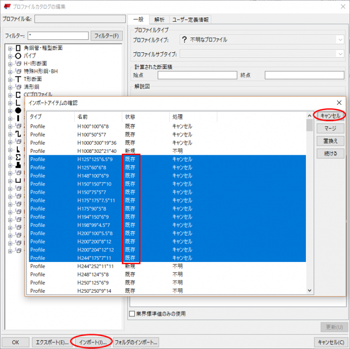
Task: Click the import list scrollbar thumb
Action: [309, 125]
